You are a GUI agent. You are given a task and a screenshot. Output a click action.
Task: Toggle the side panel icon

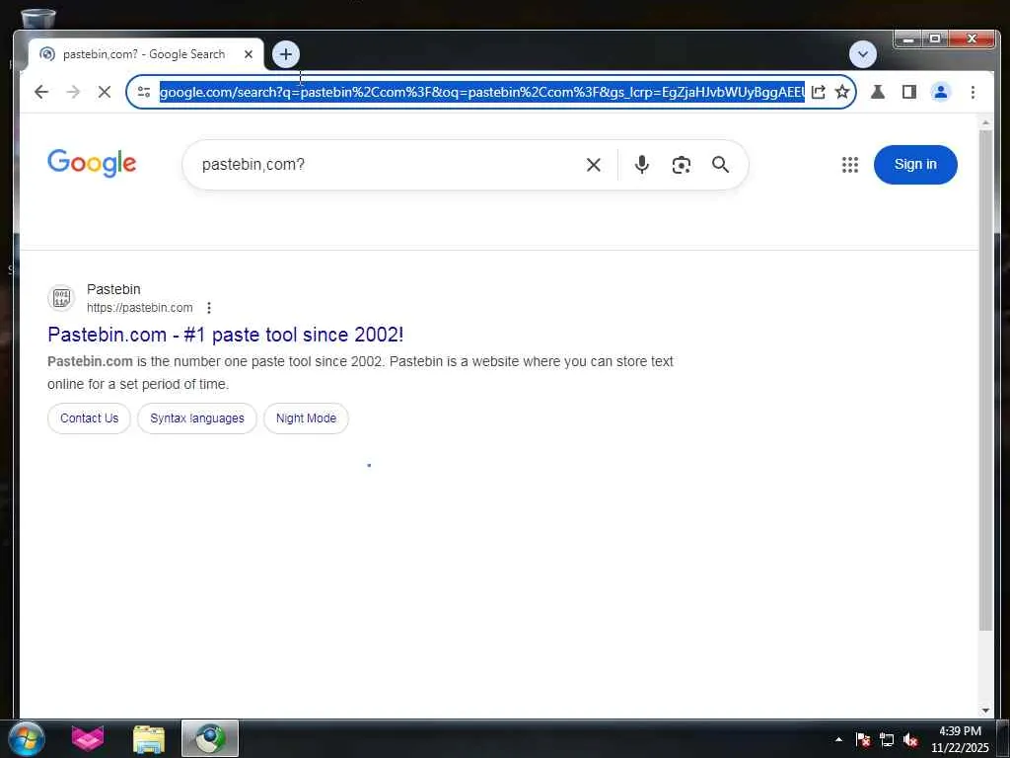click(x=908, y=92)
